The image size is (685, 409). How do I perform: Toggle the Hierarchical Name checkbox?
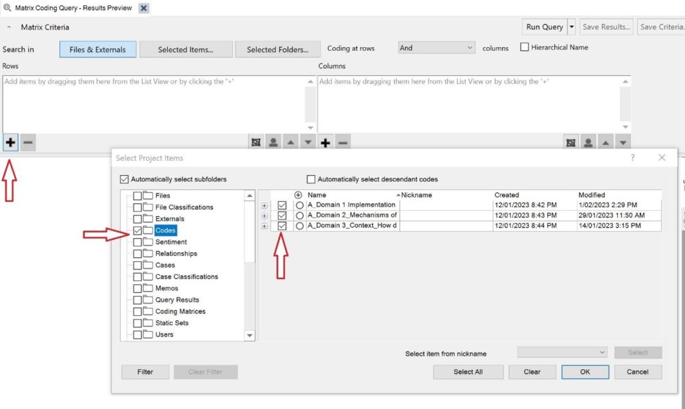pyautogui.click(x=525, y=47)
